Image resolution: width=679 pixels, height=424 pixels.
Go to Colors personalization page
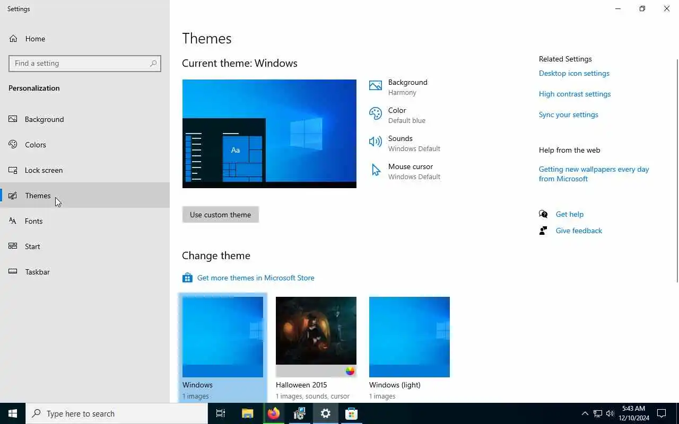click(x=85, y=145)
